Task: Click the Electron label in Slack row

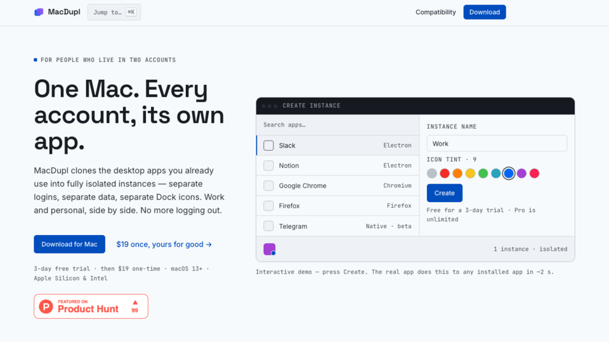Action: 397,146
